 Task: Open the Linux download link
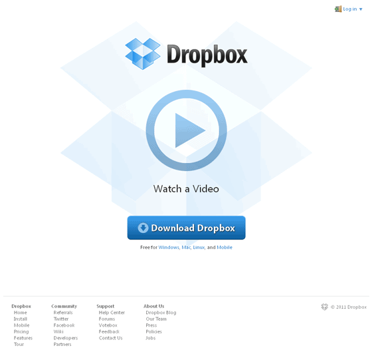coord(199,248)
